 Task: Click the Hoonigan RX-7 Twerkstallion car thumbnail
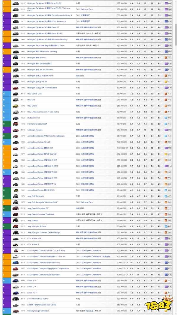15,88
